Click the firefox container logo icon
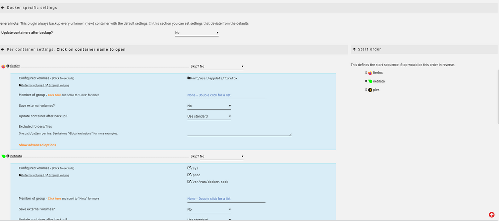 3,66
